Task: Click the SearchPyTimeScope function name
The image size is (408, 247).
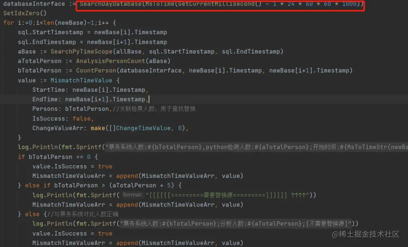Action: (x=81, y=51)
